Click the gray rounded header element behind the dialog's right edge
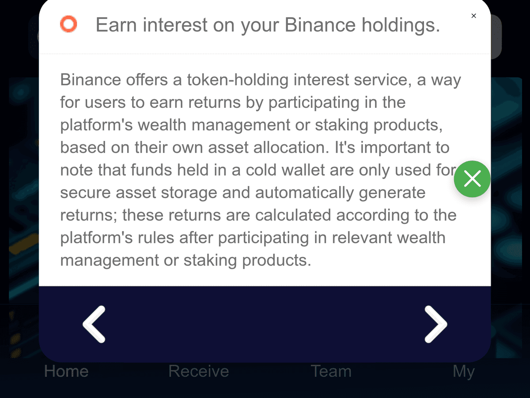The height and width of the screenshot is (398, 530). (x=496, y=37)
